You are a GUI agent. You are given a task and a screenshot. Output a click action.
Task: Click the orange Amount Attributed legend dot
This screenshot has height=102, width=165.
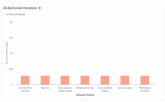[x=7, y=14]
